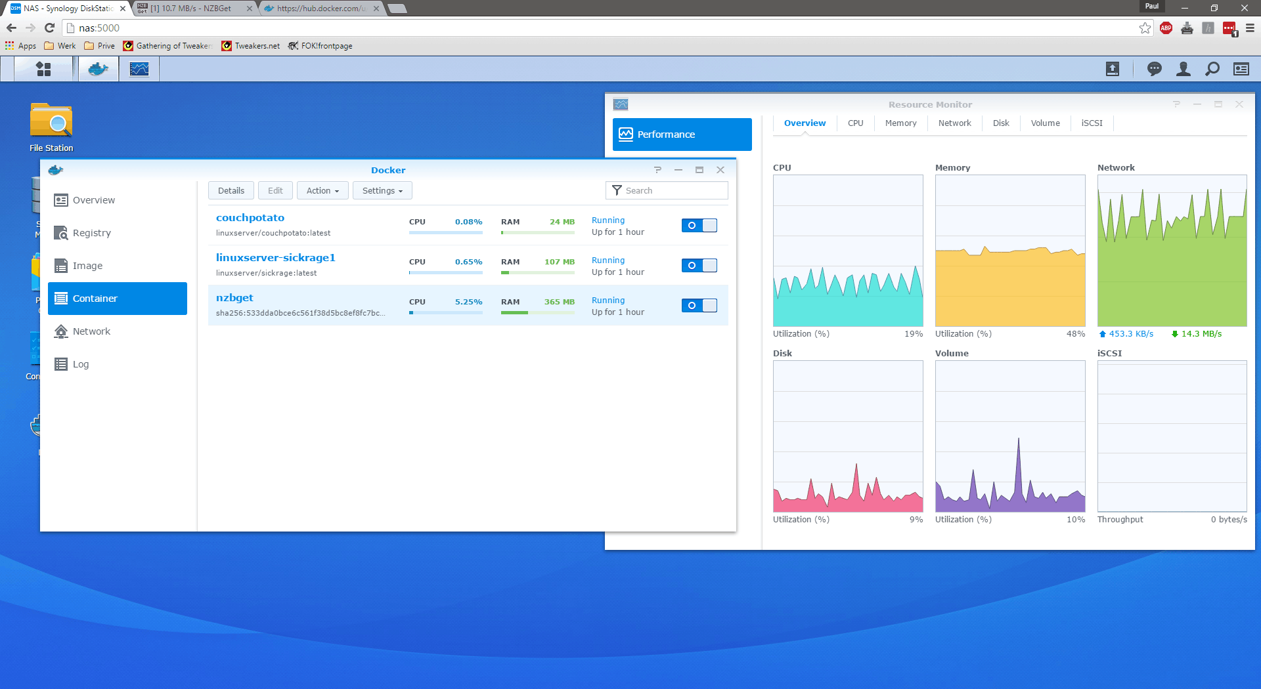The width and height of the screenshot is (1261, 689).
Task: Open the user options icon
Action: [1184, 69]
